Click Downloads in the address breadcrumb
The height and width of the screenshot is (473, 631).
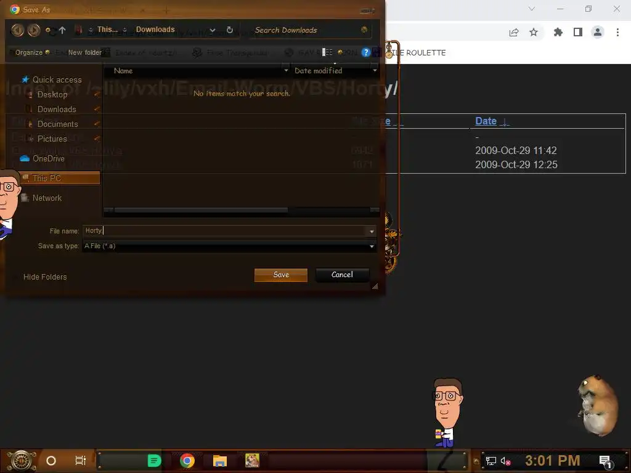pos(155,30)
